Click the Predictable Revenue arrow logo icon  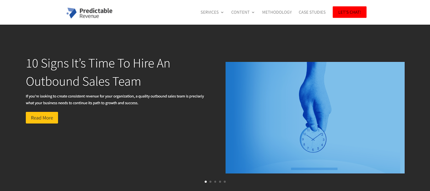(x=71, y=13)
